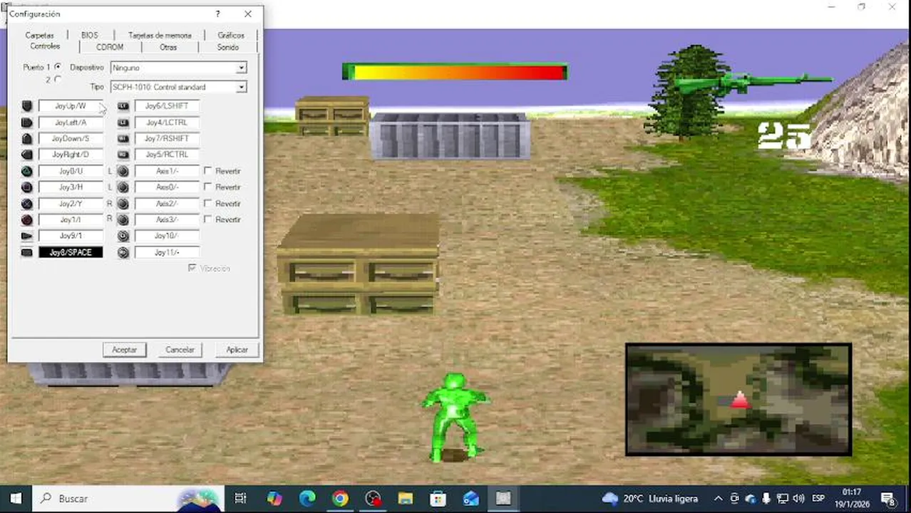
Task: Click the ESP language indicator
Action: [x=818, y=499]
